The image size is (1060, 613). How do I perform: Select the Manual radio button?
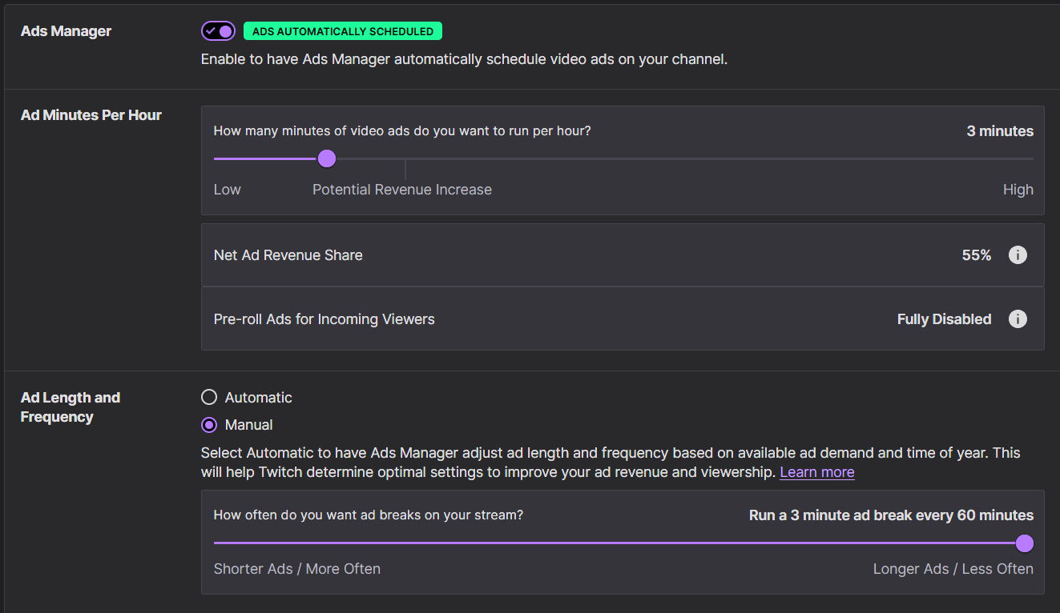(209, 425)
